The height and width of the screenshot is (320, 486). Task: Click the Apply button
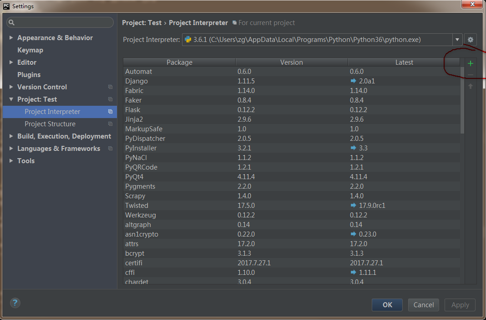tap(460, 305)
